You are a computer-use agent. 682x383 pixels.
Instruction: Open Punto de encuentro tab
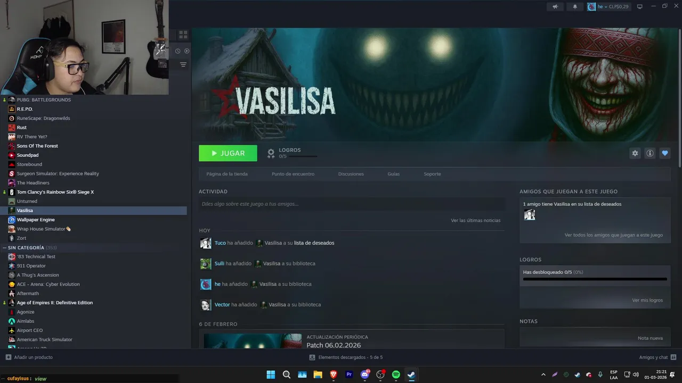[x=293, y=174]
